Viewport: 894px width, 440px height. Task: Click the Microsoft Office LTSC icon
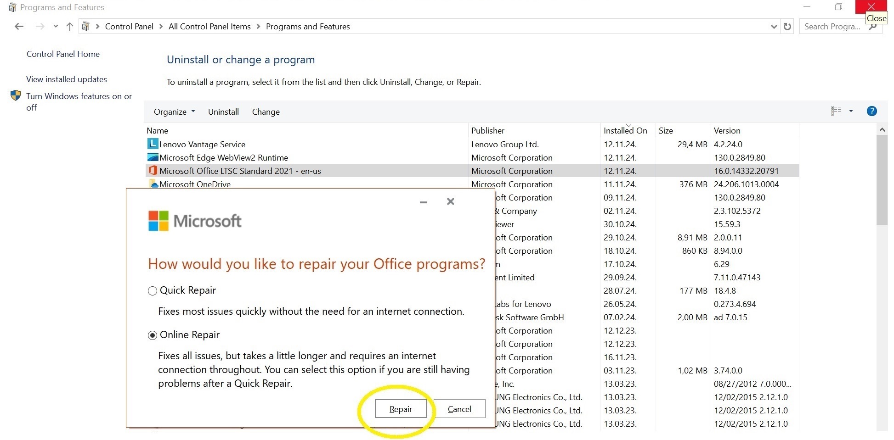click(153, 171)
